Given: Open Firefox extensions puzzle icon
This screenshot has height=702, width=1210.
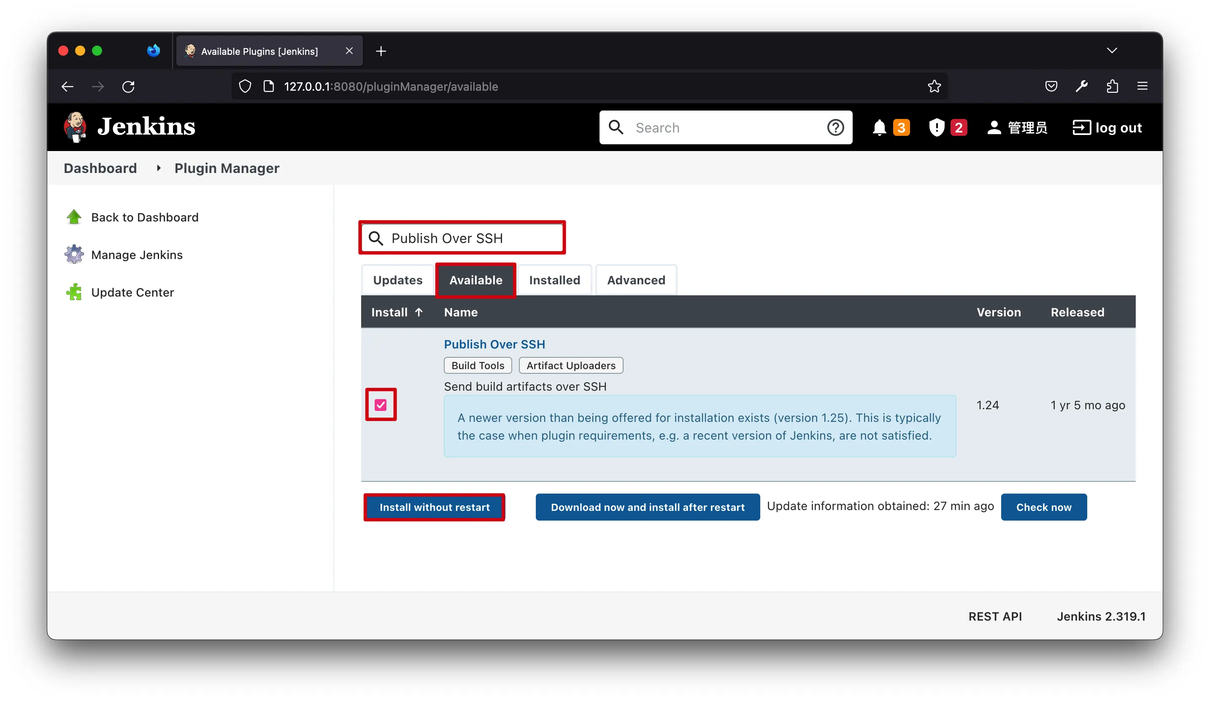Looking at the screenshot, I should 1112,86.
